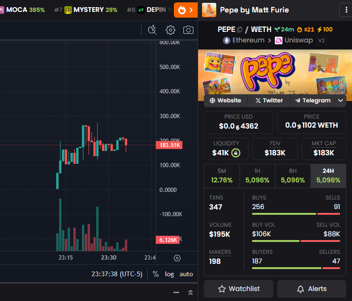
Task: Open chart time zone settings icon
Action: (x=177, y=258)
